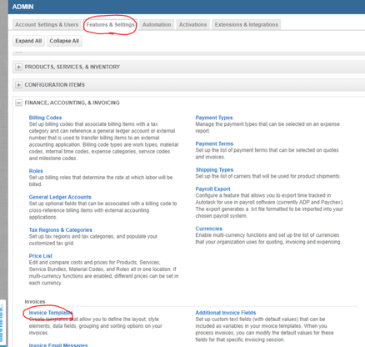Open the Currencies settings link
Image resolution: width=365 pixels, height=347 pixels.
point(208,229)
